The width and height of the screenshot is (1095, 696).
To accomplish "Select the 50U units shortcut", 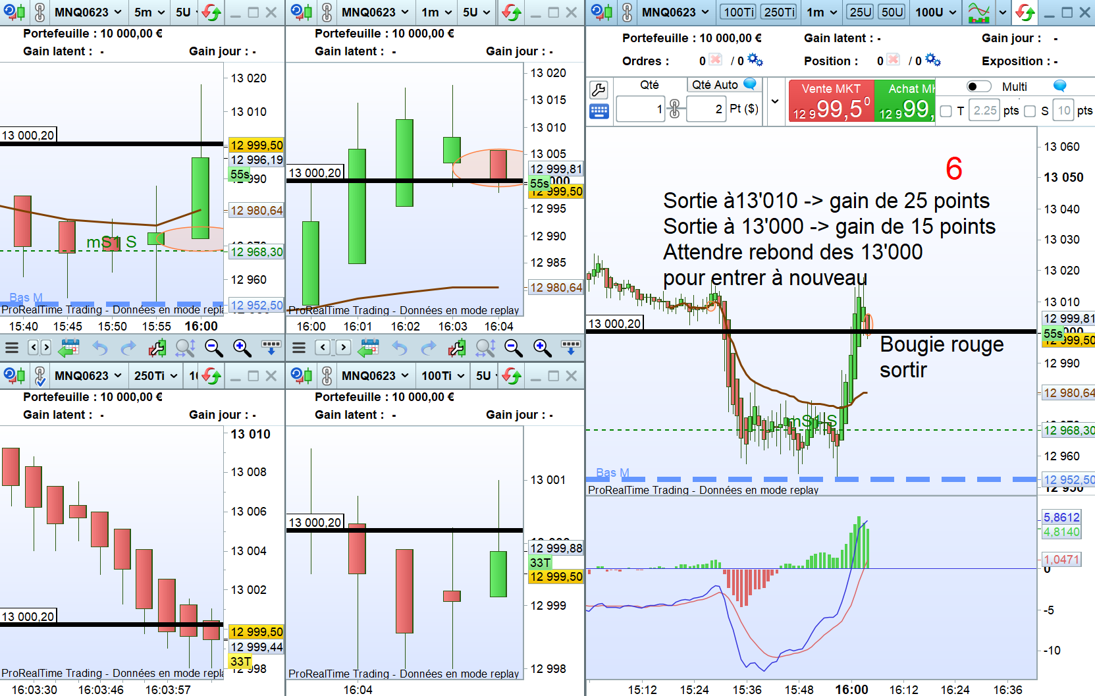I will point(892,12).
